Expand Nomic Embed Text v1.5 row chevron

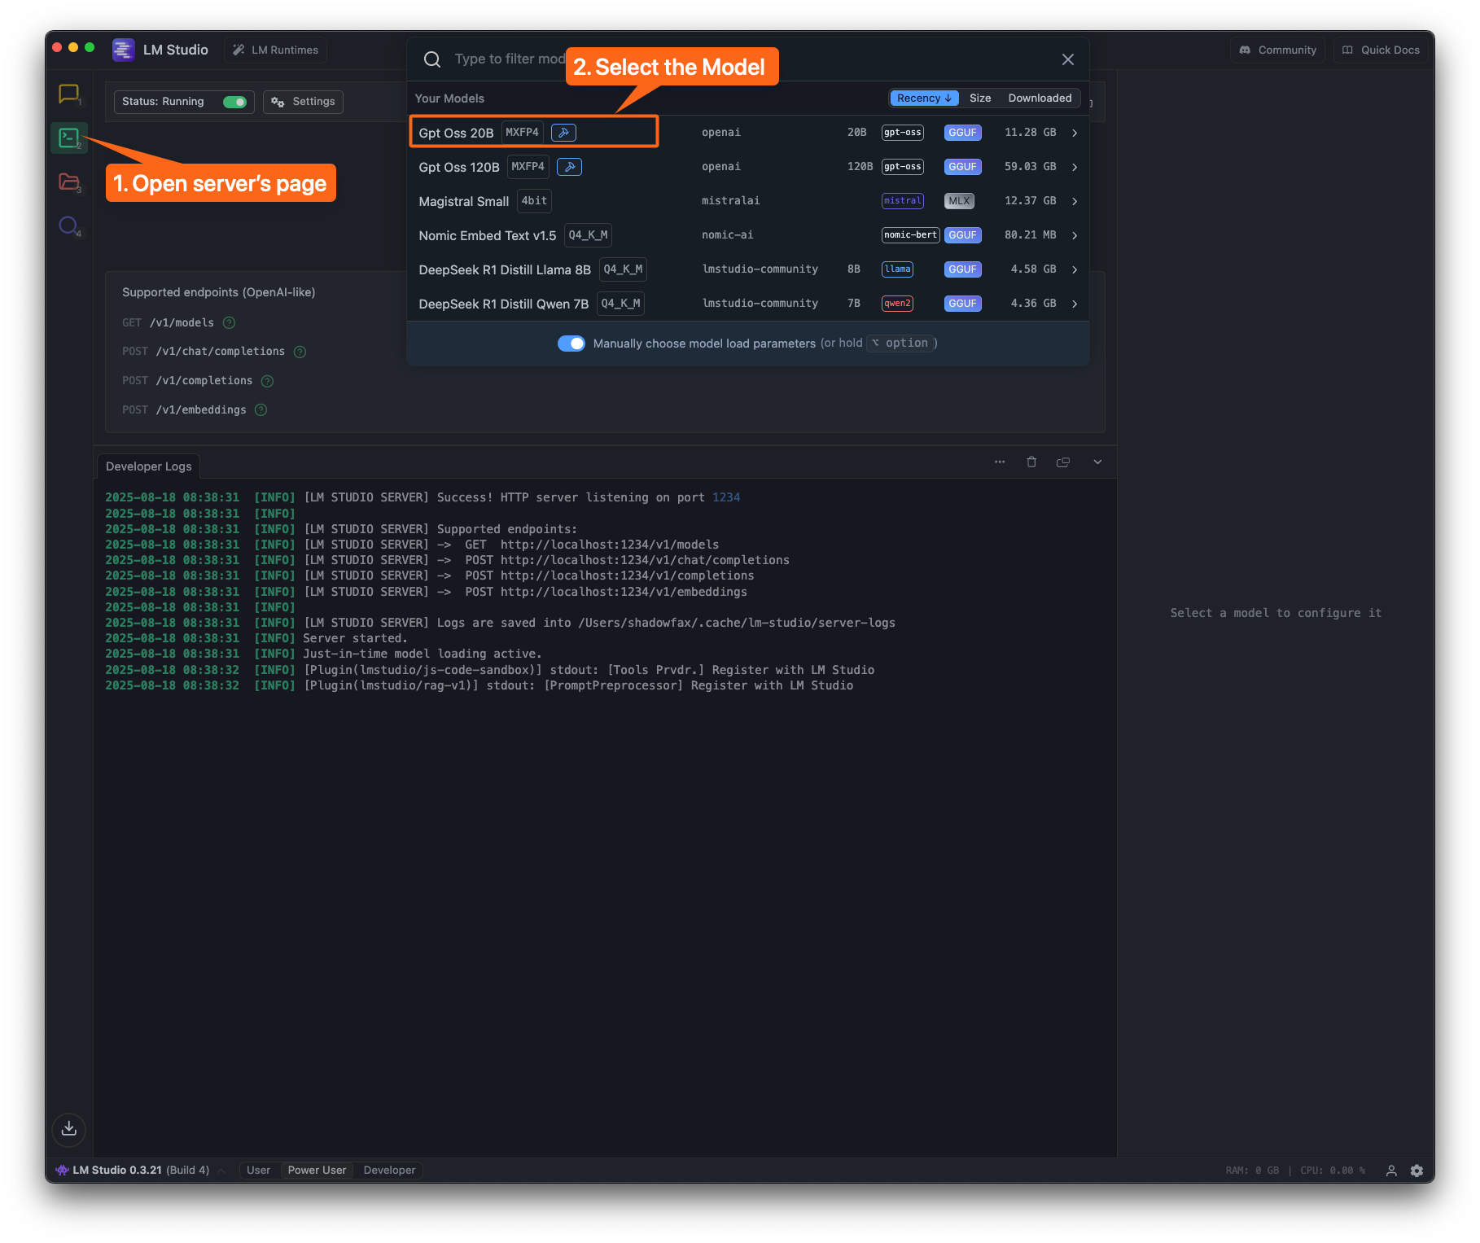[1075, 235]
